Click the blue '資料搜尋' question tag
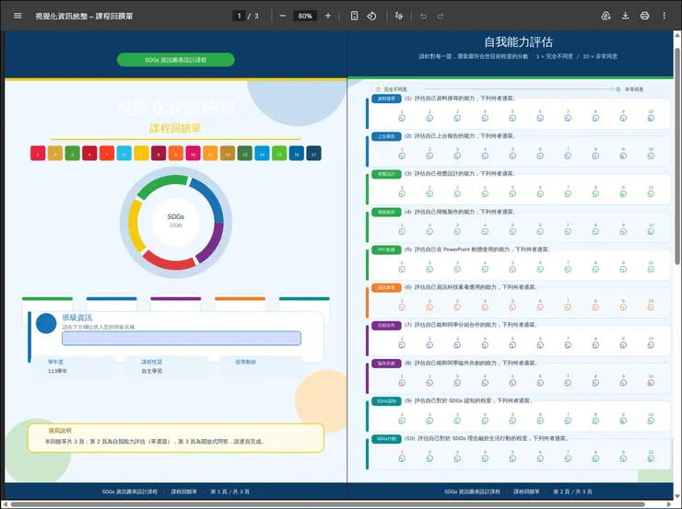The height and width of the screenshot is (509, 682). (386, 98)
